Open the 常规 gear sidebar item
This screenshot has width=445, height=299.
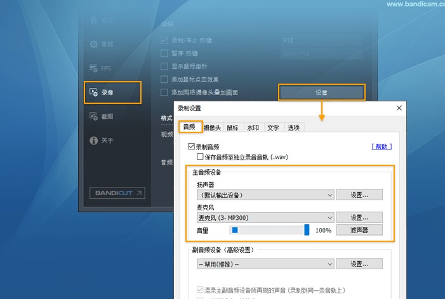point(102,44)
